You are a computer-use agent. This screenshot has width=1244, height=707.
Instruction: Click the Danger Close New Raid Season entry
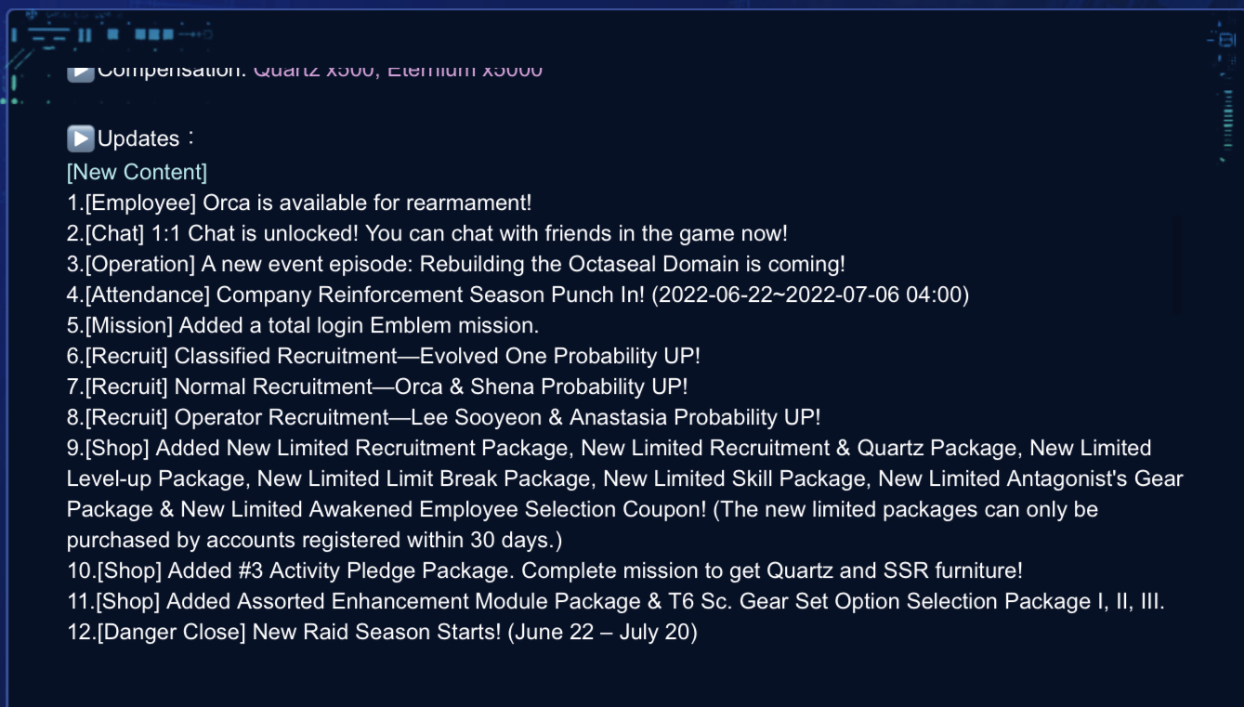pyautogui.click(x=382, y=632)
